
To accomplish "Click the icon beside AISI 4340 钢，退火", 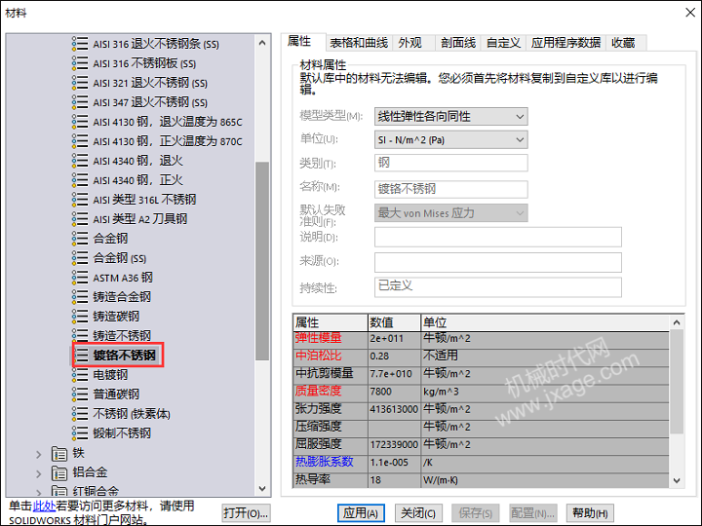I will pos(80,161).
